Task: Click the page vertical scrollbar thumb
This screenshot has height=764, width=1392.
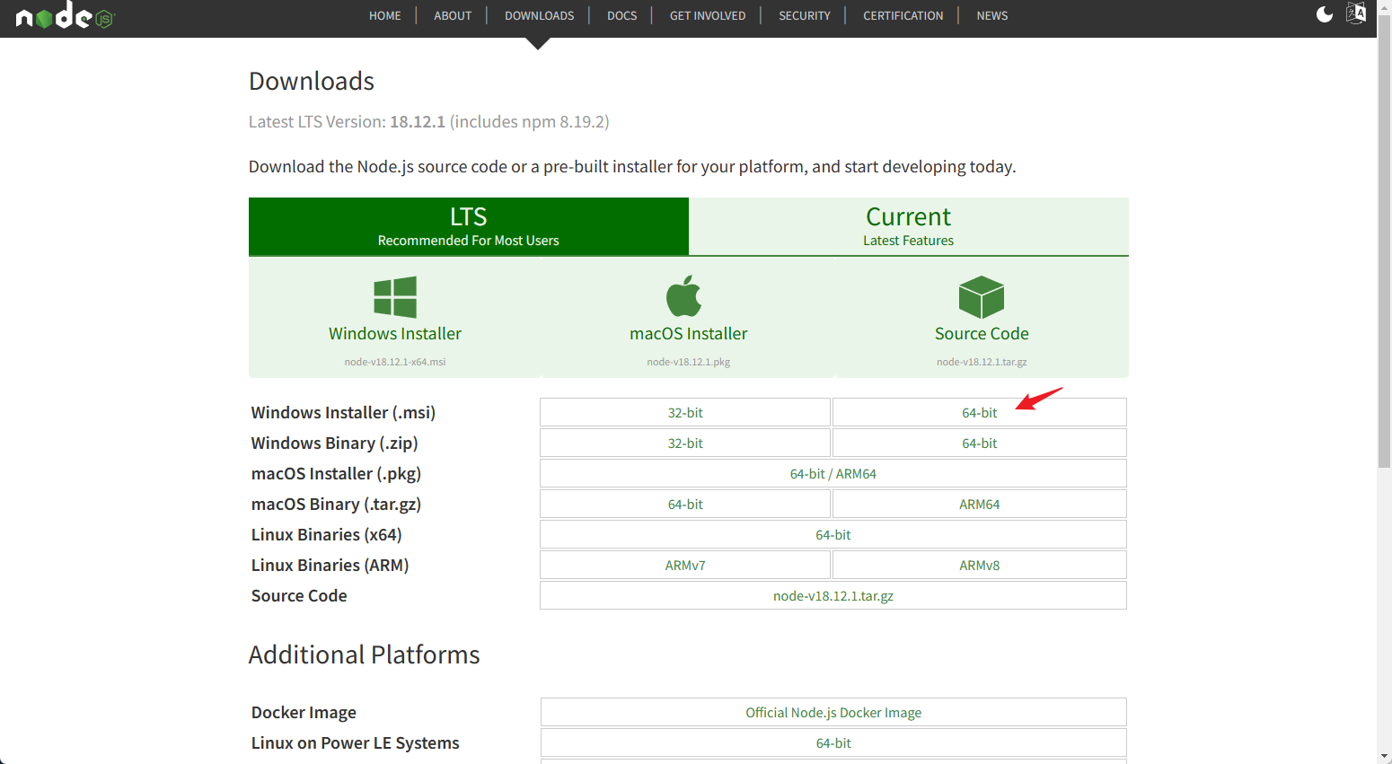Action: pos(1384,242)
